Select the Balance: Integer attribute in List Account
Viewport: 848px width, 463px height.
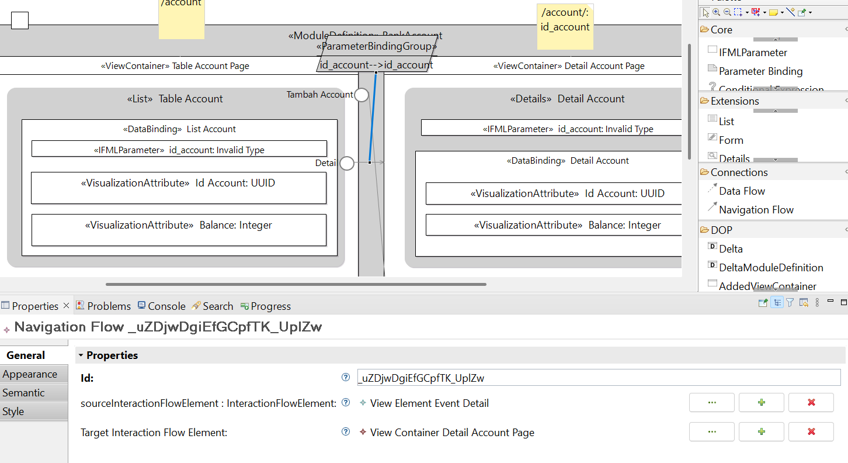pyautogui.click(x=179, y=230)
